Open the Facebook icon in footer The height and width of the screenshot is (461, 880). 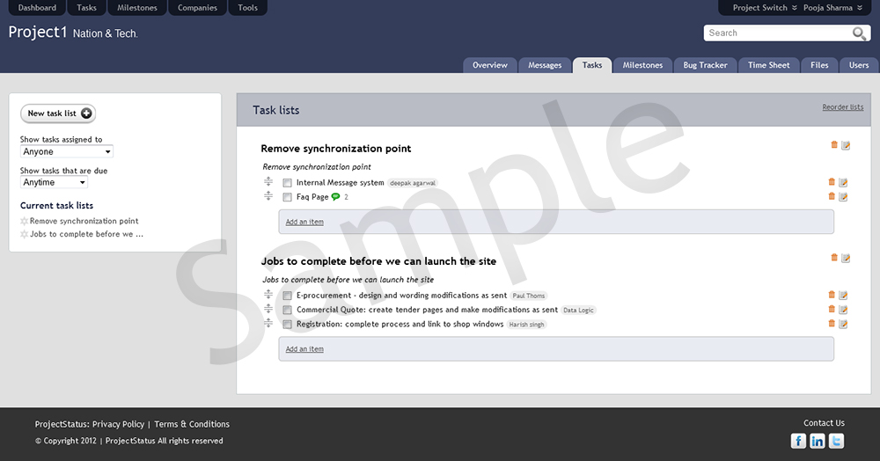coord(798,441)
